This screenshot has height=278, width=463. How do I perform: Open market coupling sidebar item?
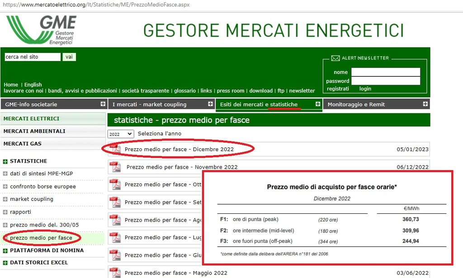32,199
